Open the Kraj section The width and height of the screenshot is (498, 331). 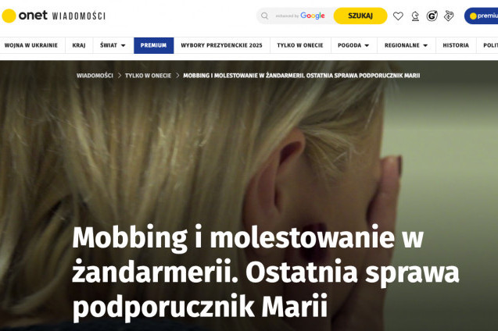[79, 45]
